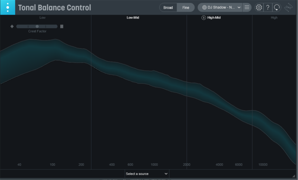298x180 pixels.
Task: Click the low crest factor icon left of slider
Action: tap(12, 26)
